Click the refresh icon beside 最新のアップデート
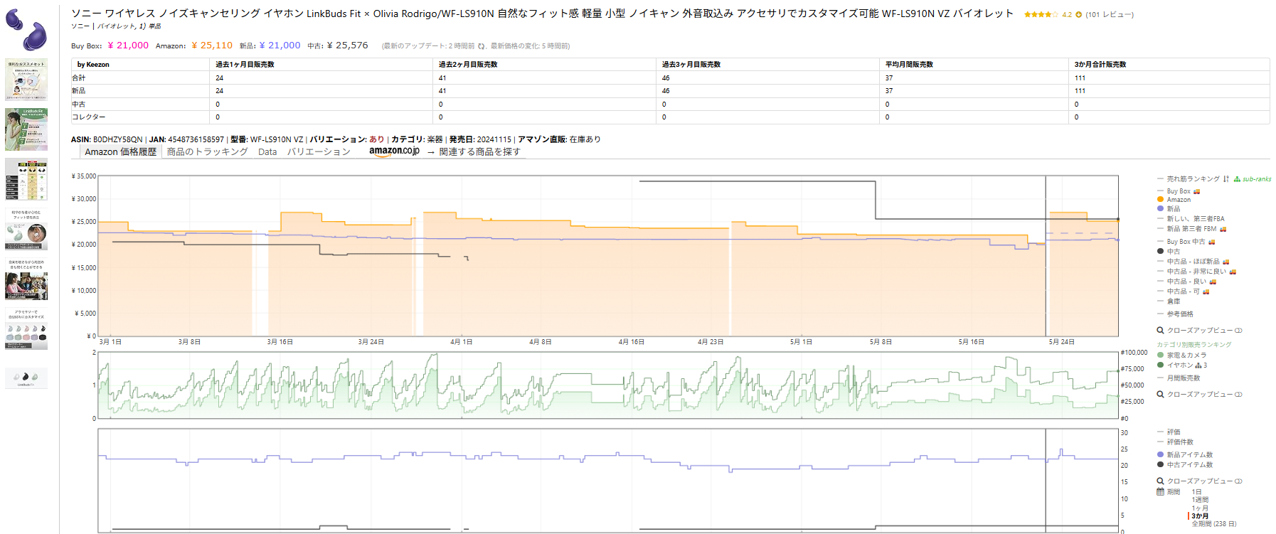The width and height of the screenshot is (1276, 534). (x=482, y=46)
